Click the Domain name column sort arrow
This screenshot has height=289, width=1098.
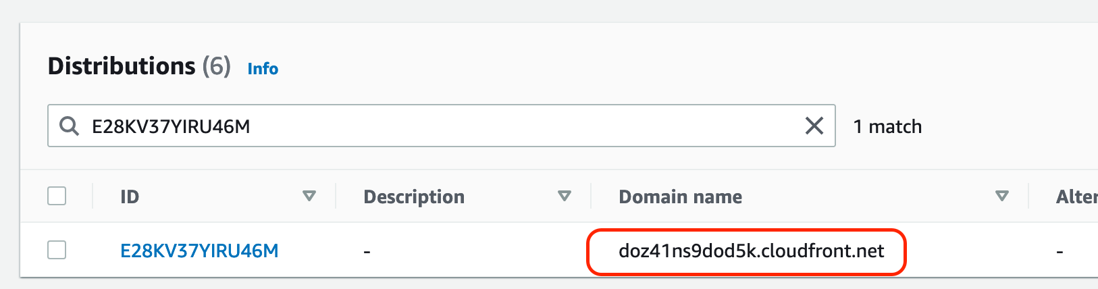(x=1002, y=196)
